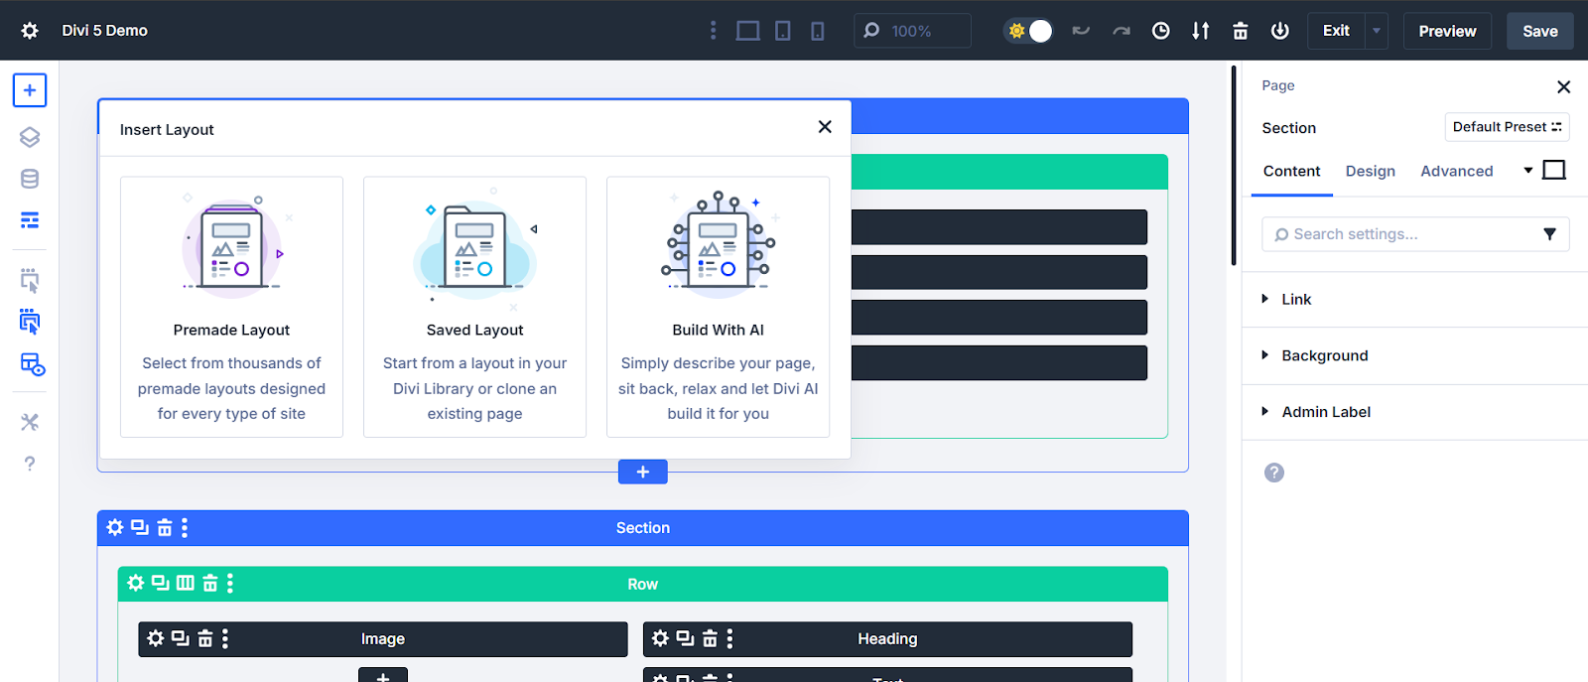Viewport: 1588px width, 682px height.
Task: Close the Section settings panel
Action: pos(1564,86)
